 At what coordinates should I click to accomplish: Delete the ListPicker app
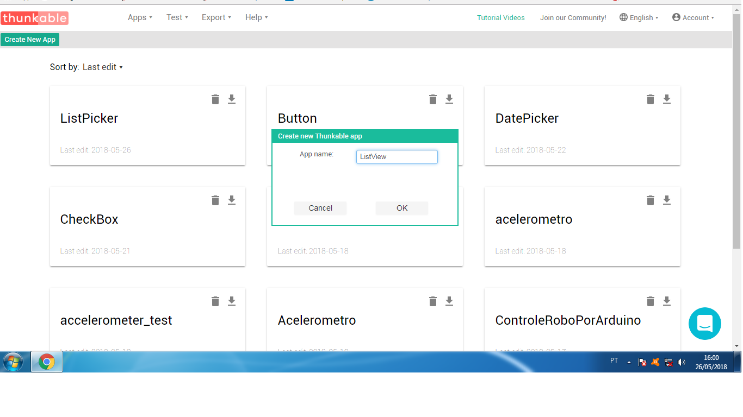(215, 99)
